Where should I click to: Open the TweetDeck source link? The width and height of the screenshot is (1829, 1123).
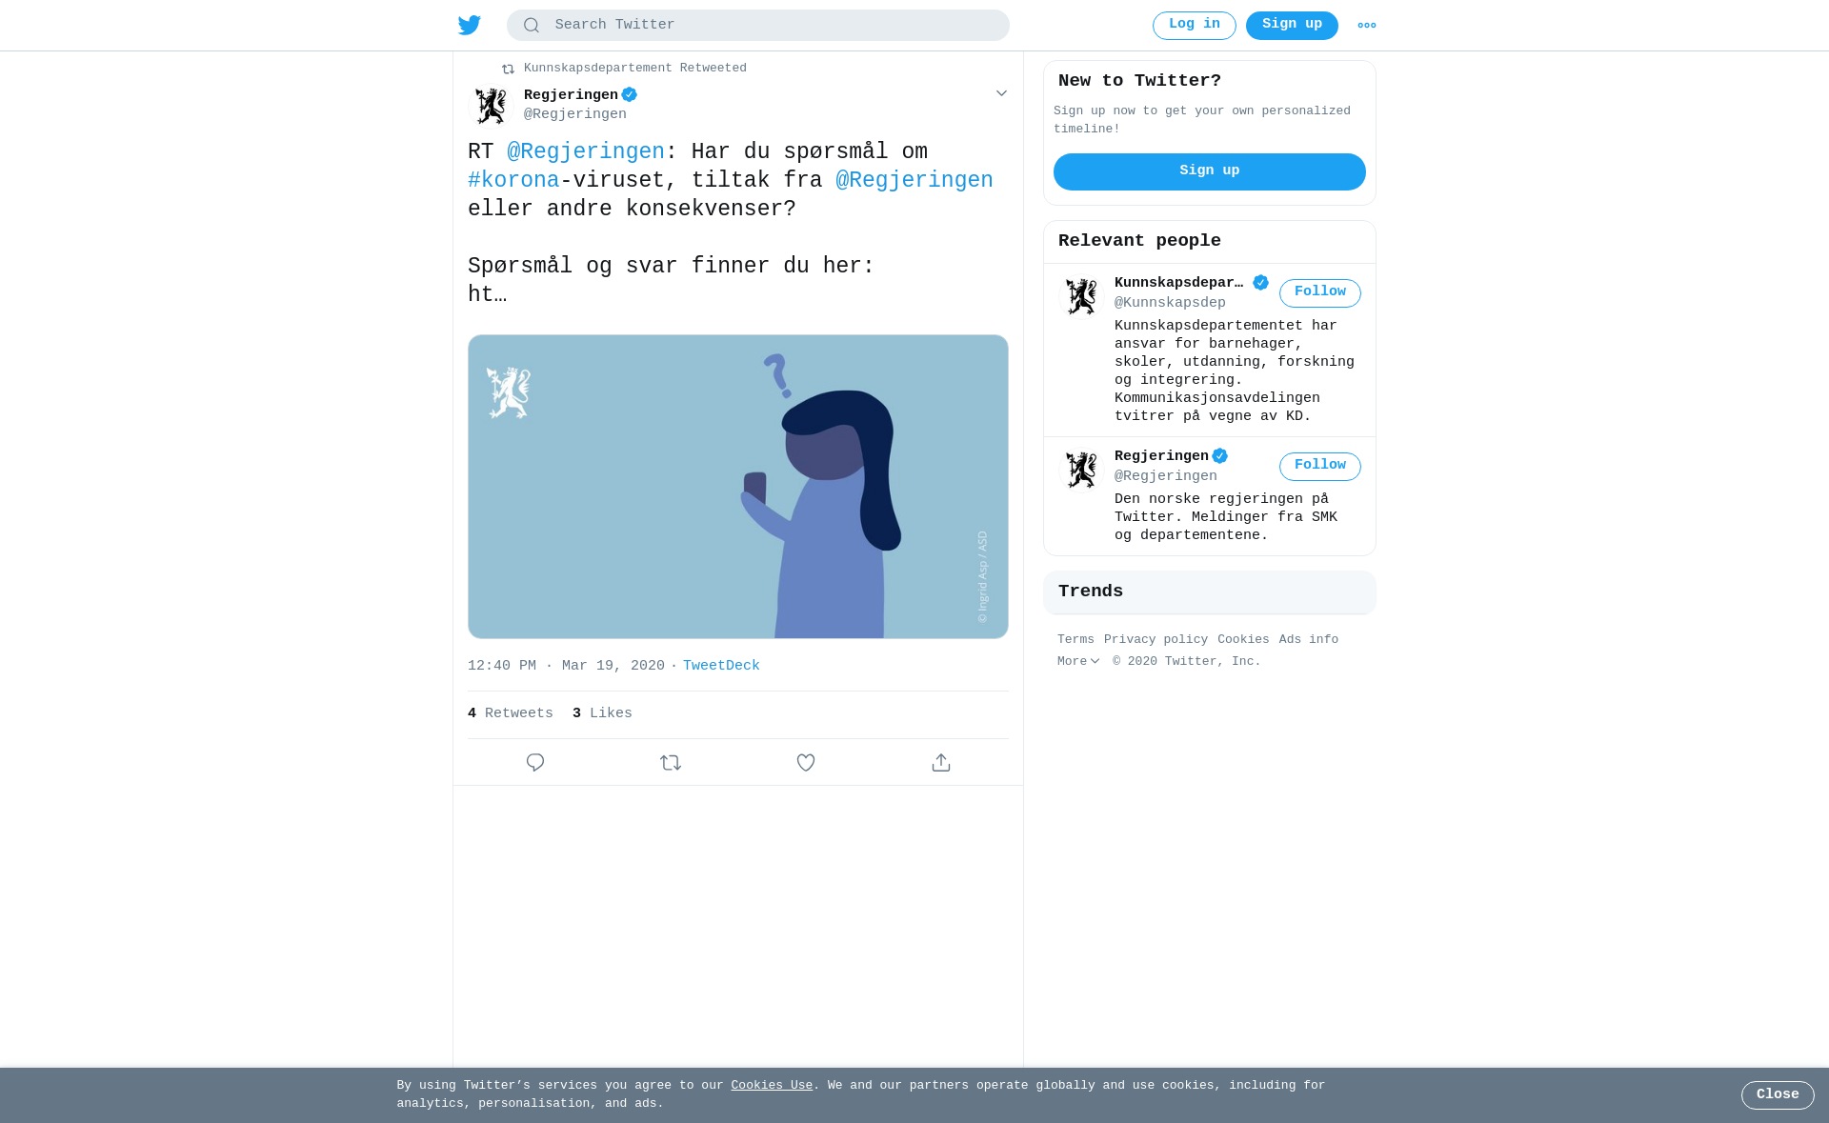click(721, 666)
